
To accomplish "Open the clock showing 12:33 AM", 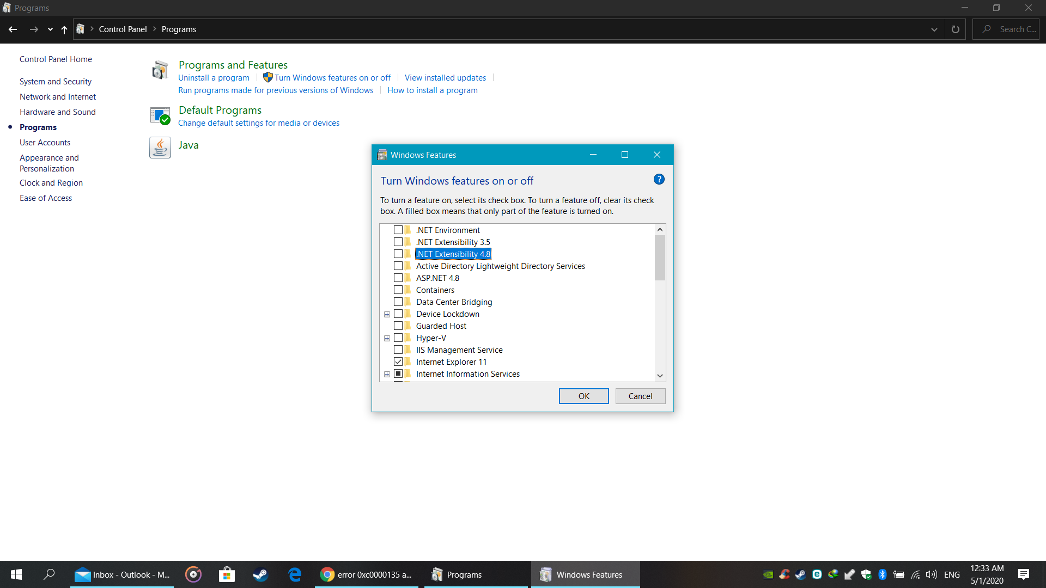I will point(987,574).
